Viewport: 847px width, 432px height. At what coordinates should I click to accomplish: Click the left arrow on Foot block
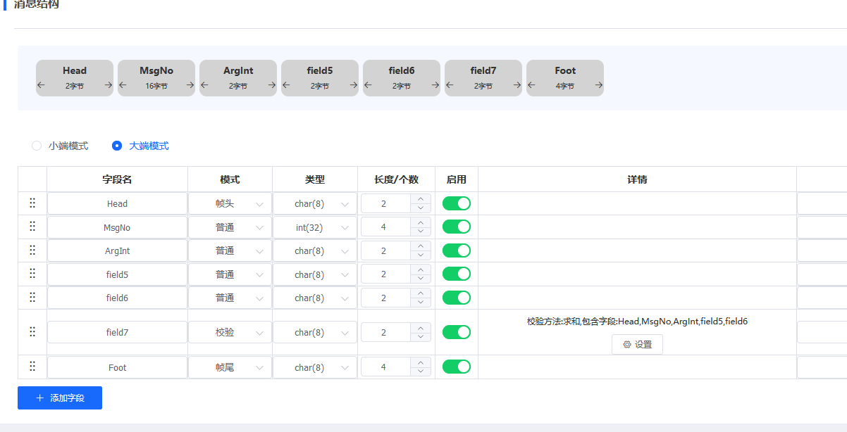(x=531, y=85)
